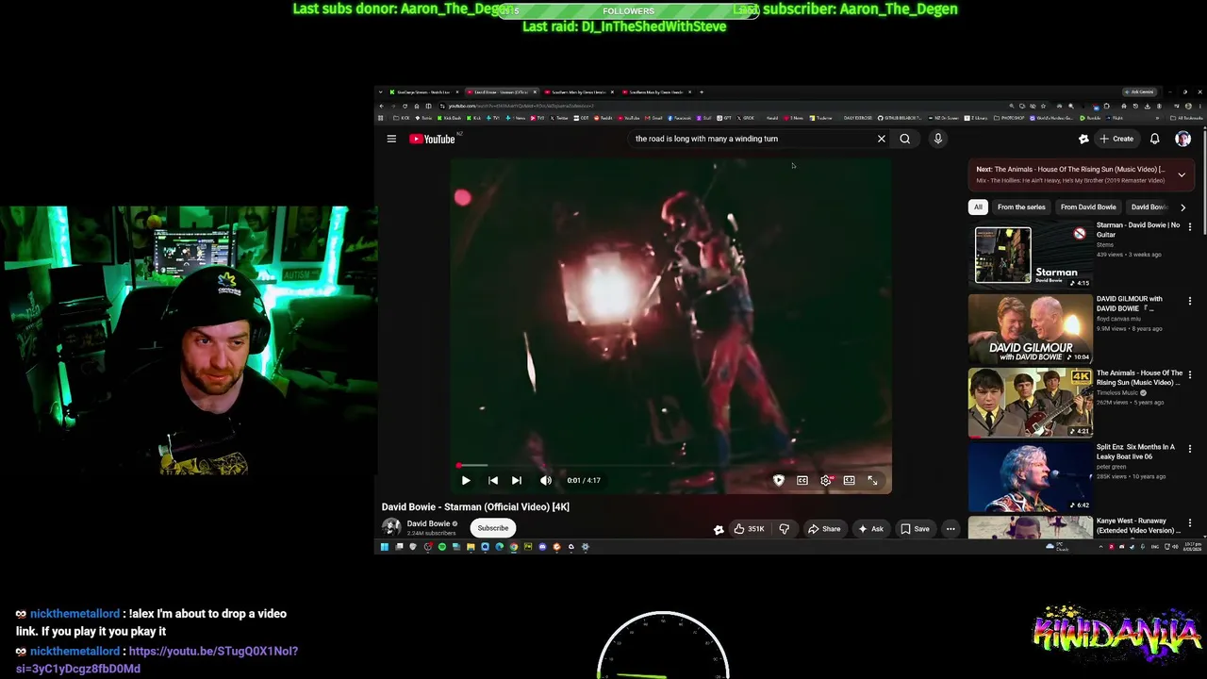Open more actions under the video

coord(951,529)
